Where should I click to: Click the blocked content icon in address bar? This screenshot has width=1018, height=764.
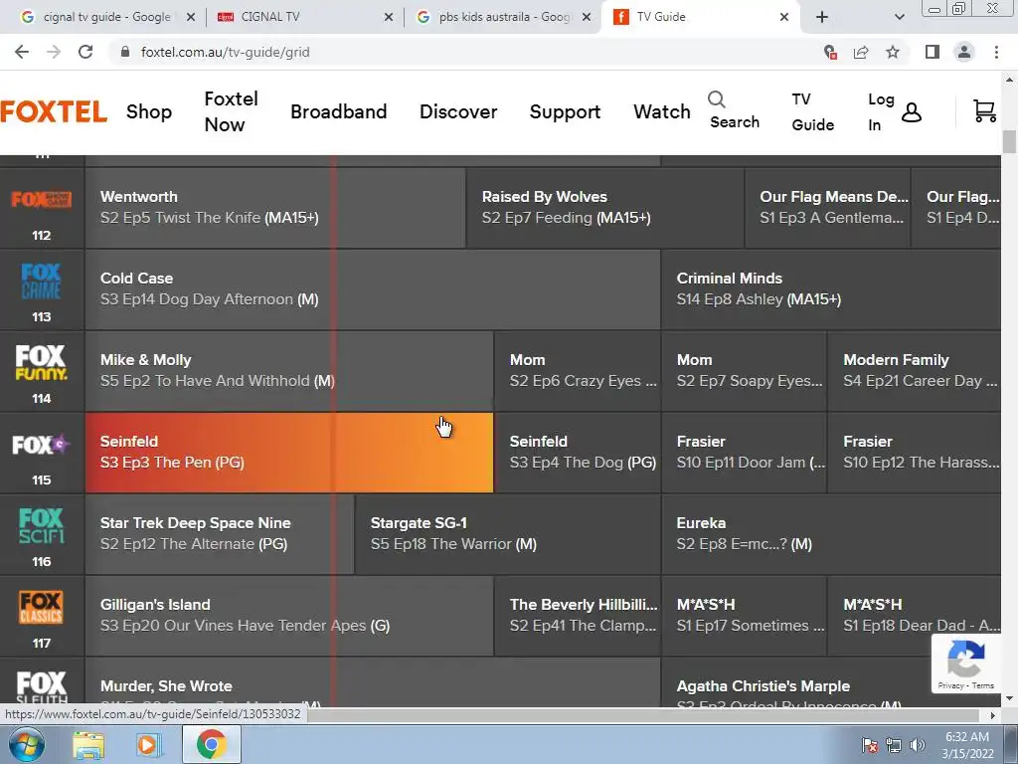tap(830, 52)
